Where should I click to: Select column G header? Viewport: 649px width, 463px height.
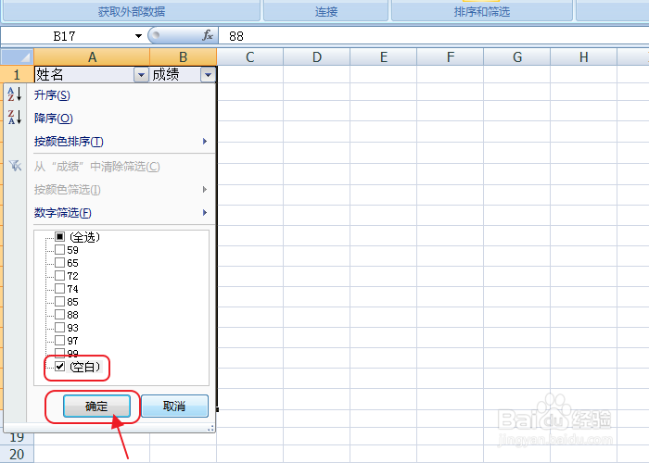pyautogui.click(x=517, y=57)
